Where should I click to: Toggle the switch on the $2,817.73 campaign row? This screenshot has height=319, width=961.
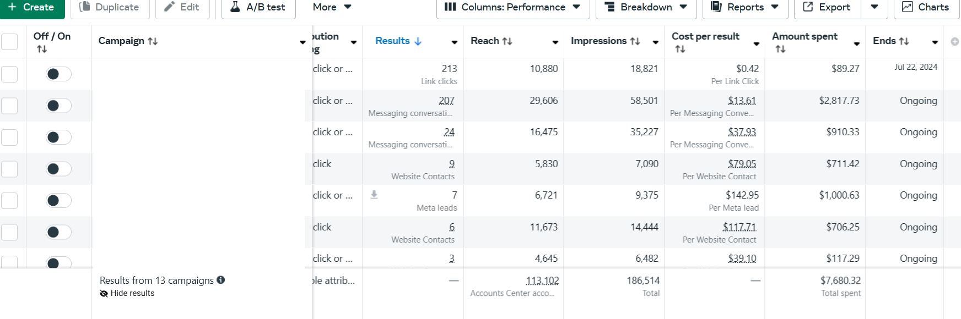pyautogui.click(x=58, y=106)
